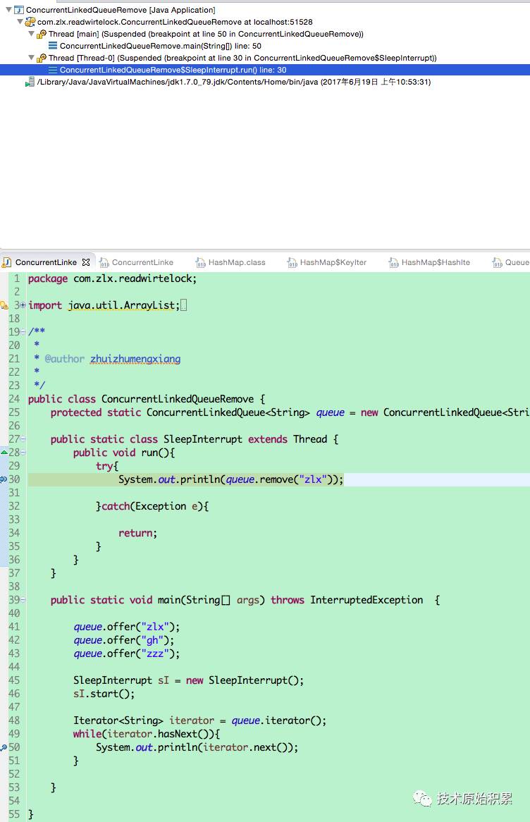Click the class file icon on HashMap.class tab

[x=200, y=263]
